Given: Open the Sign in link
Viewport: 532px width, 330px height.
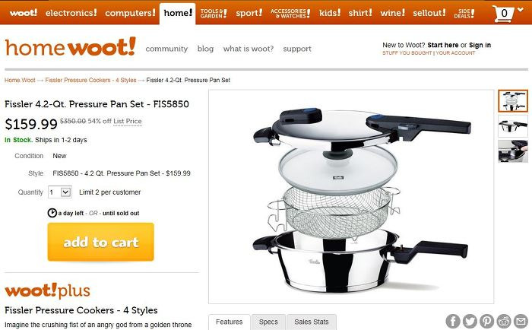Looking at the screenshot, I should (x=480, y=45).
